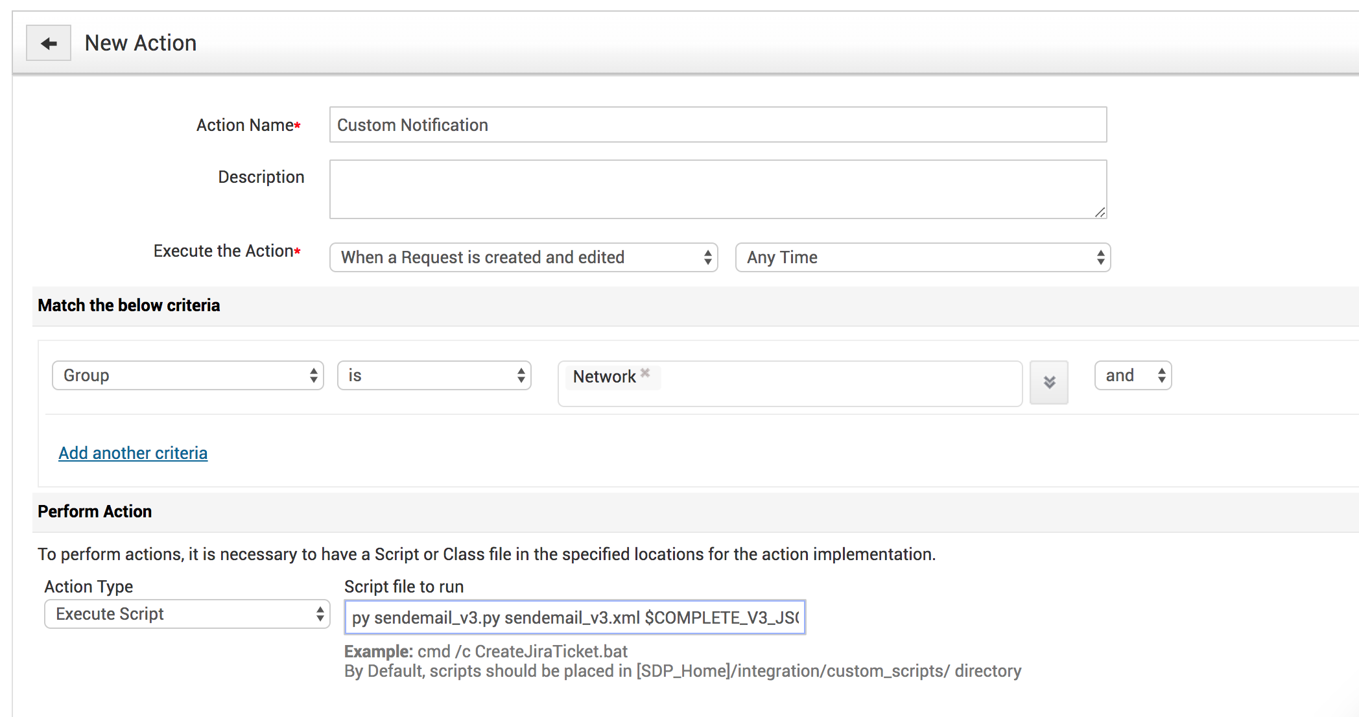Image resolution: width=1359 pixels, height=717 pixels.
Task: Open the 'and' operator dropdown
Action: tap(1132, 375)
